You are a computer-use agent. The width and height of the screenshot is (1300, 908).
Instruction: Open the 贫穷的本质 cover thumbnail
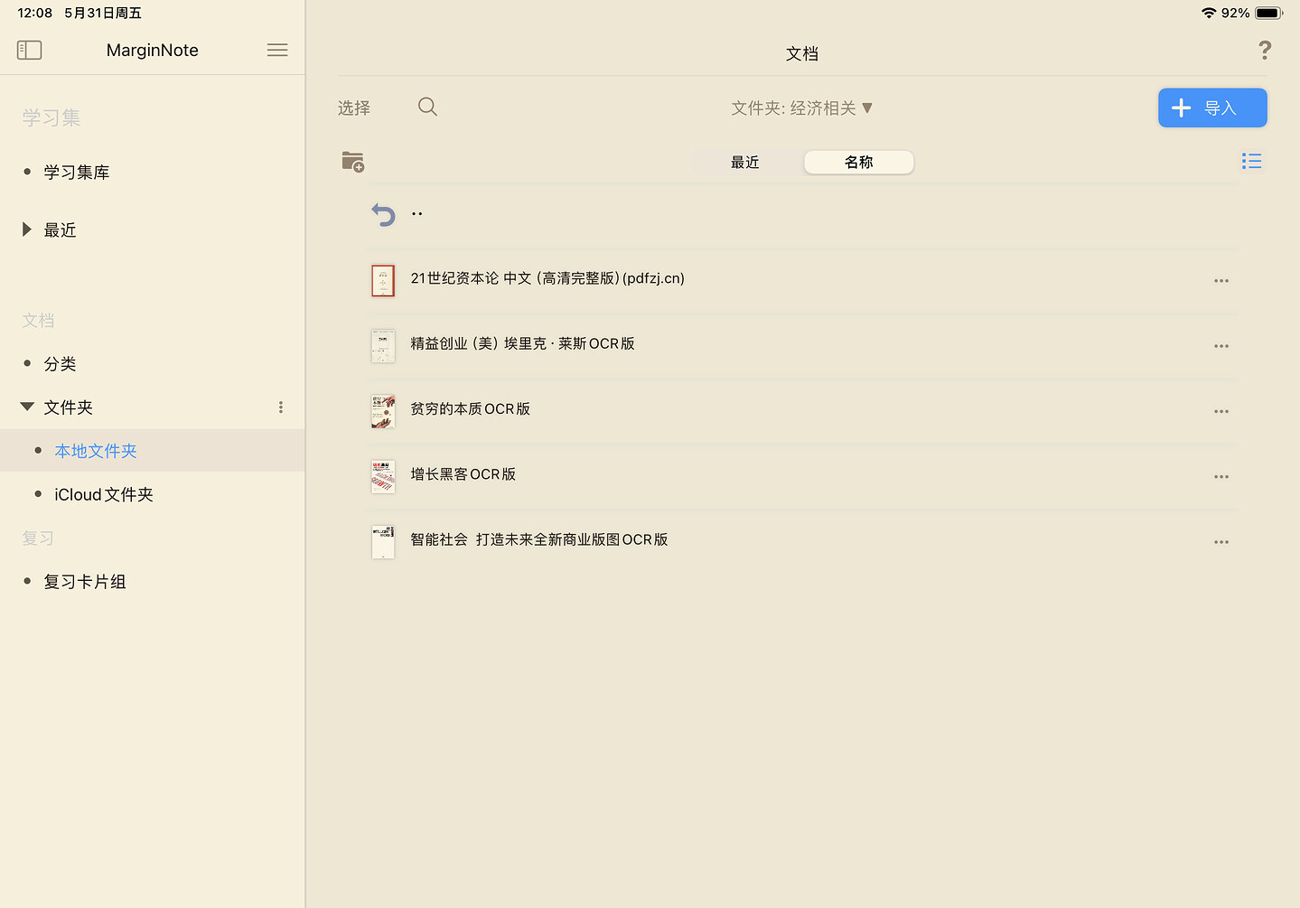(383, 411)
